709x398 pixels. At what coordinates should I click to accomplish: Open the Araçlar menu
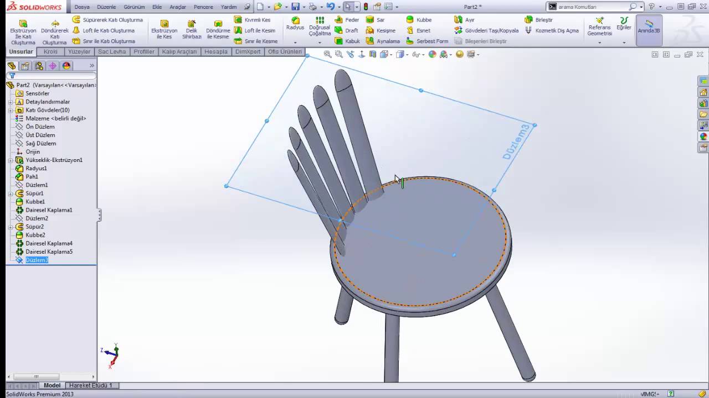(178, 7)
